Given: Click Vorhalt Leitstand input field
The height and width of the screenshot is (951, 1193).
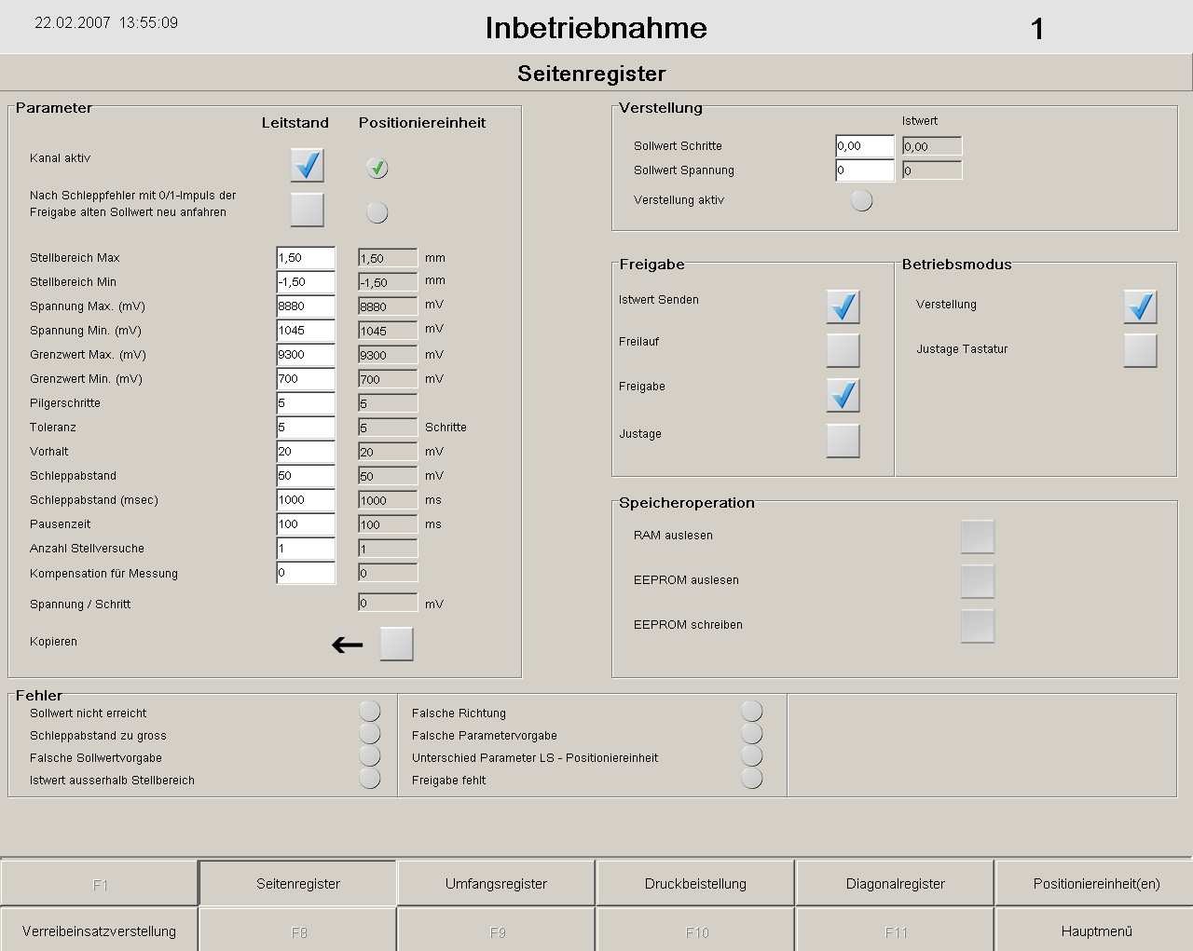Looking at the screenshot, I should [306, 452].
